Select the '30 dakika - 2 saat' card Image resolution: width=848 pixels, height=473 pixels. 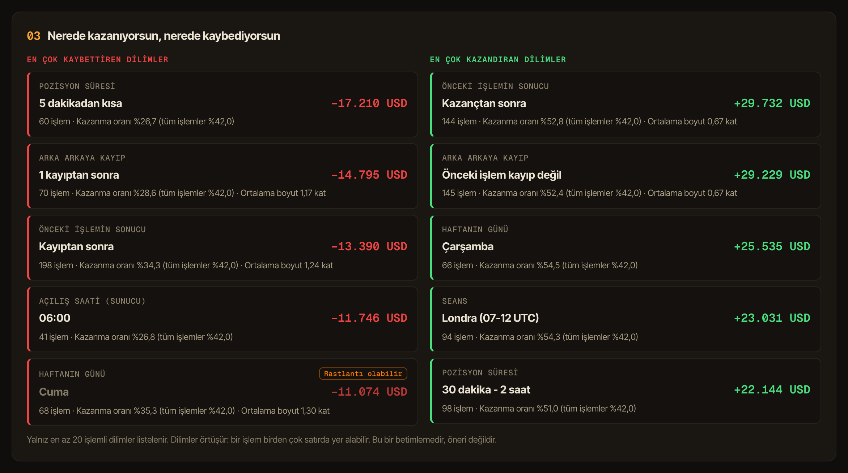[x=625, y=391]
